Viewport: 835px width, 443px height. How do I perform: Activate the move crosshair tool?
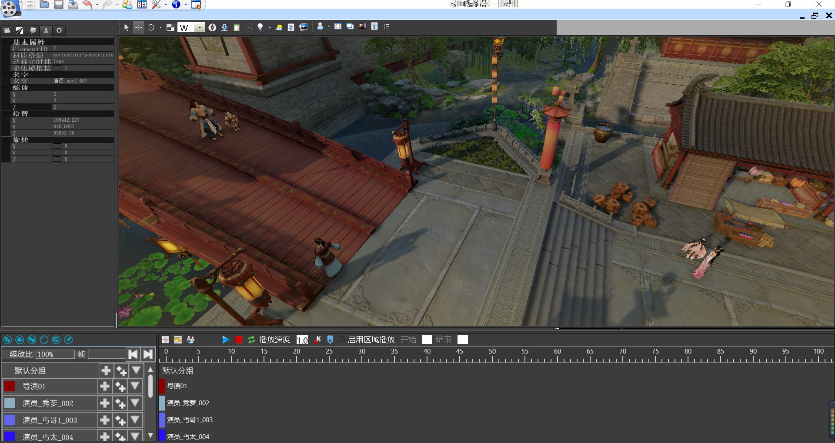(x=138, y=27)
